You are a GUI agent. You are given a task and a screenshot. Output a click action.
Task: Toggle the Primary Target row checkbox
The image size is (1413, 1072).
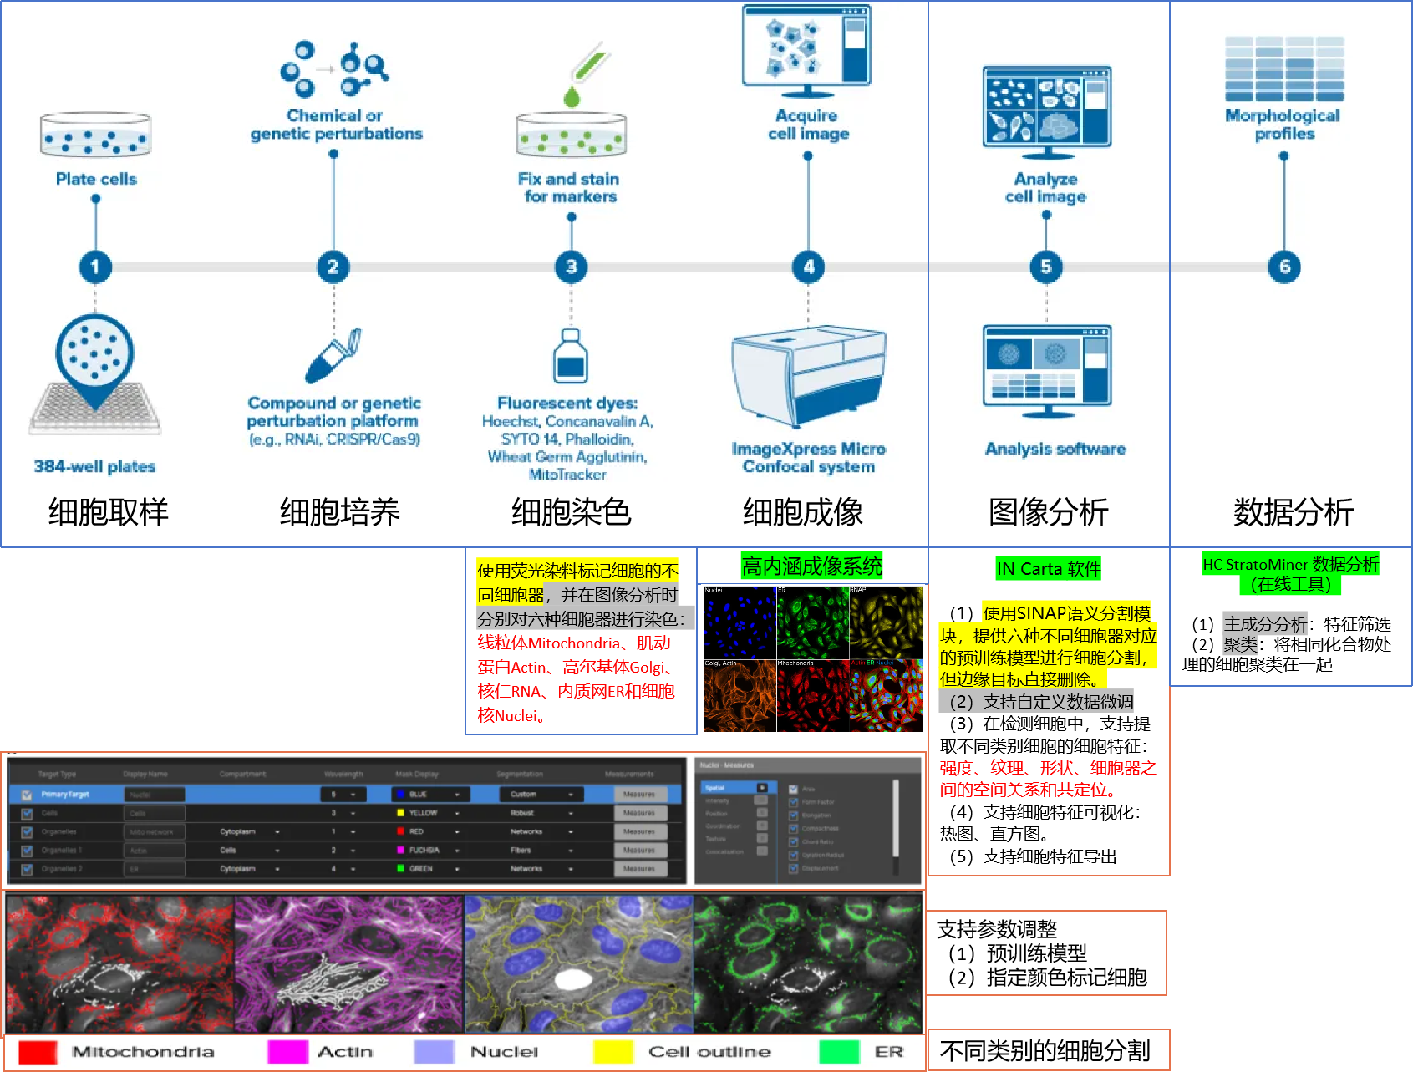(x=27, y=795)
